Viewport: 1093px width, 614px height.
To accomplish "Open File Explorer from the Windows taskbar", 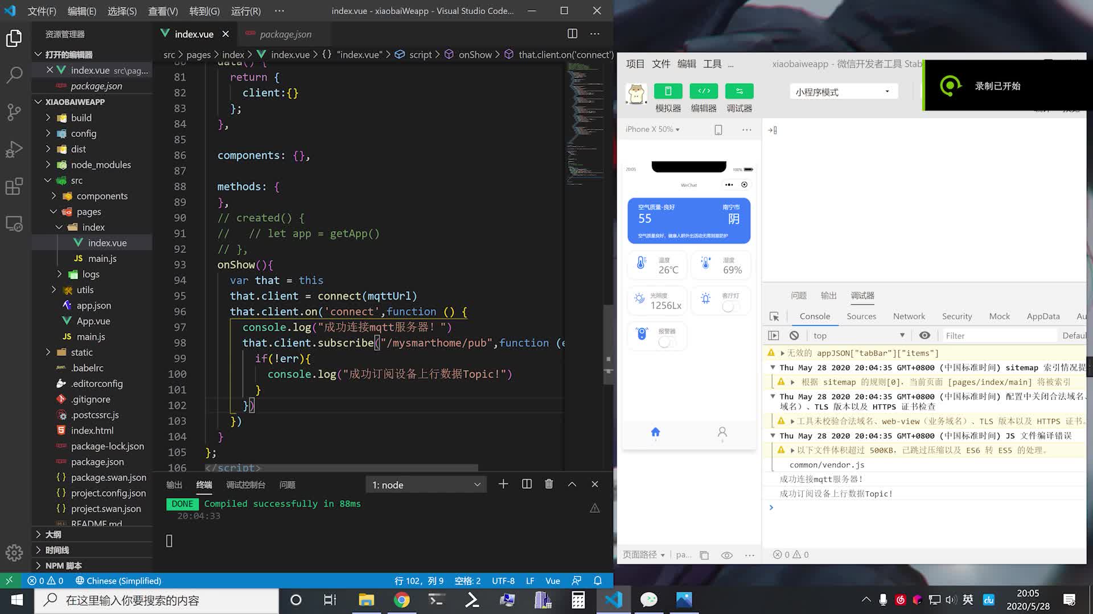I will coord(366,600).
